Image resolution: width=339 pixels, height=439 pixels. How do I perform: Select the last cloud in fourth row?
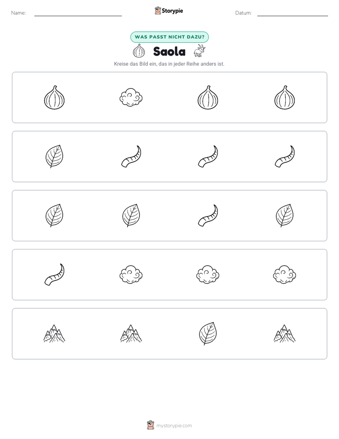284,275
